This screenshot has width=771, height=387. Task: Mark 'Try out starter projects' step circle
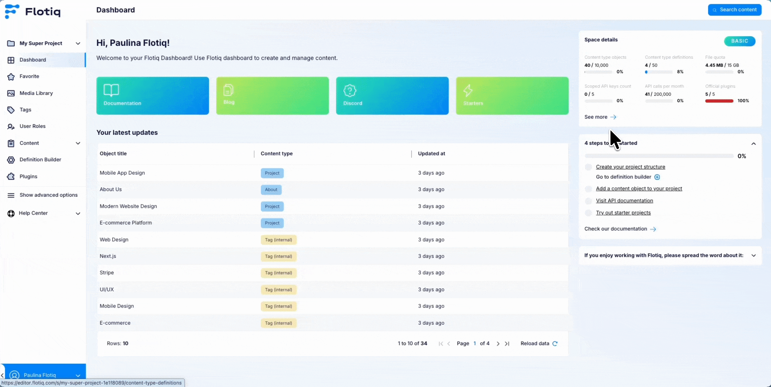[588, 213]
